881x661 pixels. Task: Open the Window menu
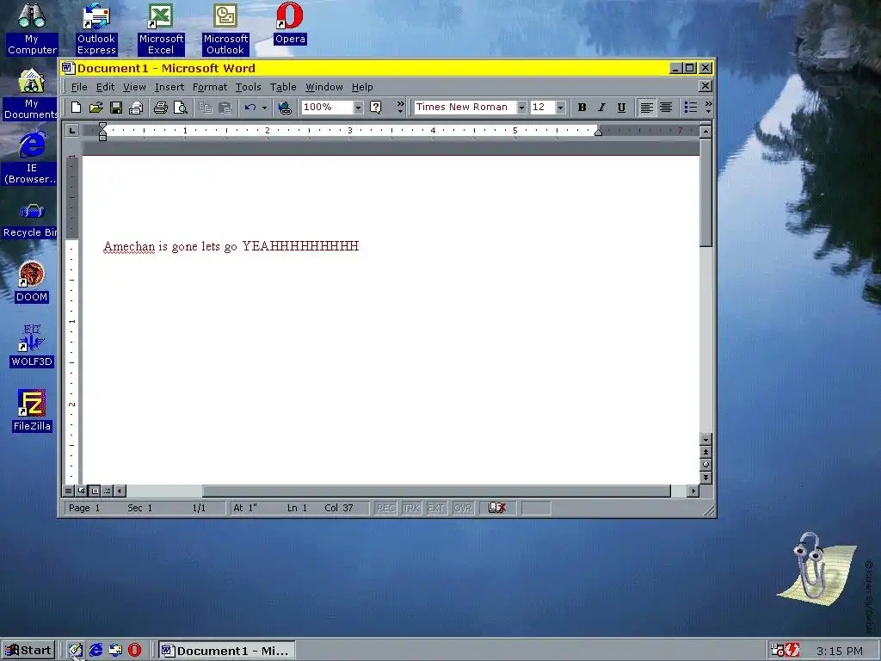point(323,87)
